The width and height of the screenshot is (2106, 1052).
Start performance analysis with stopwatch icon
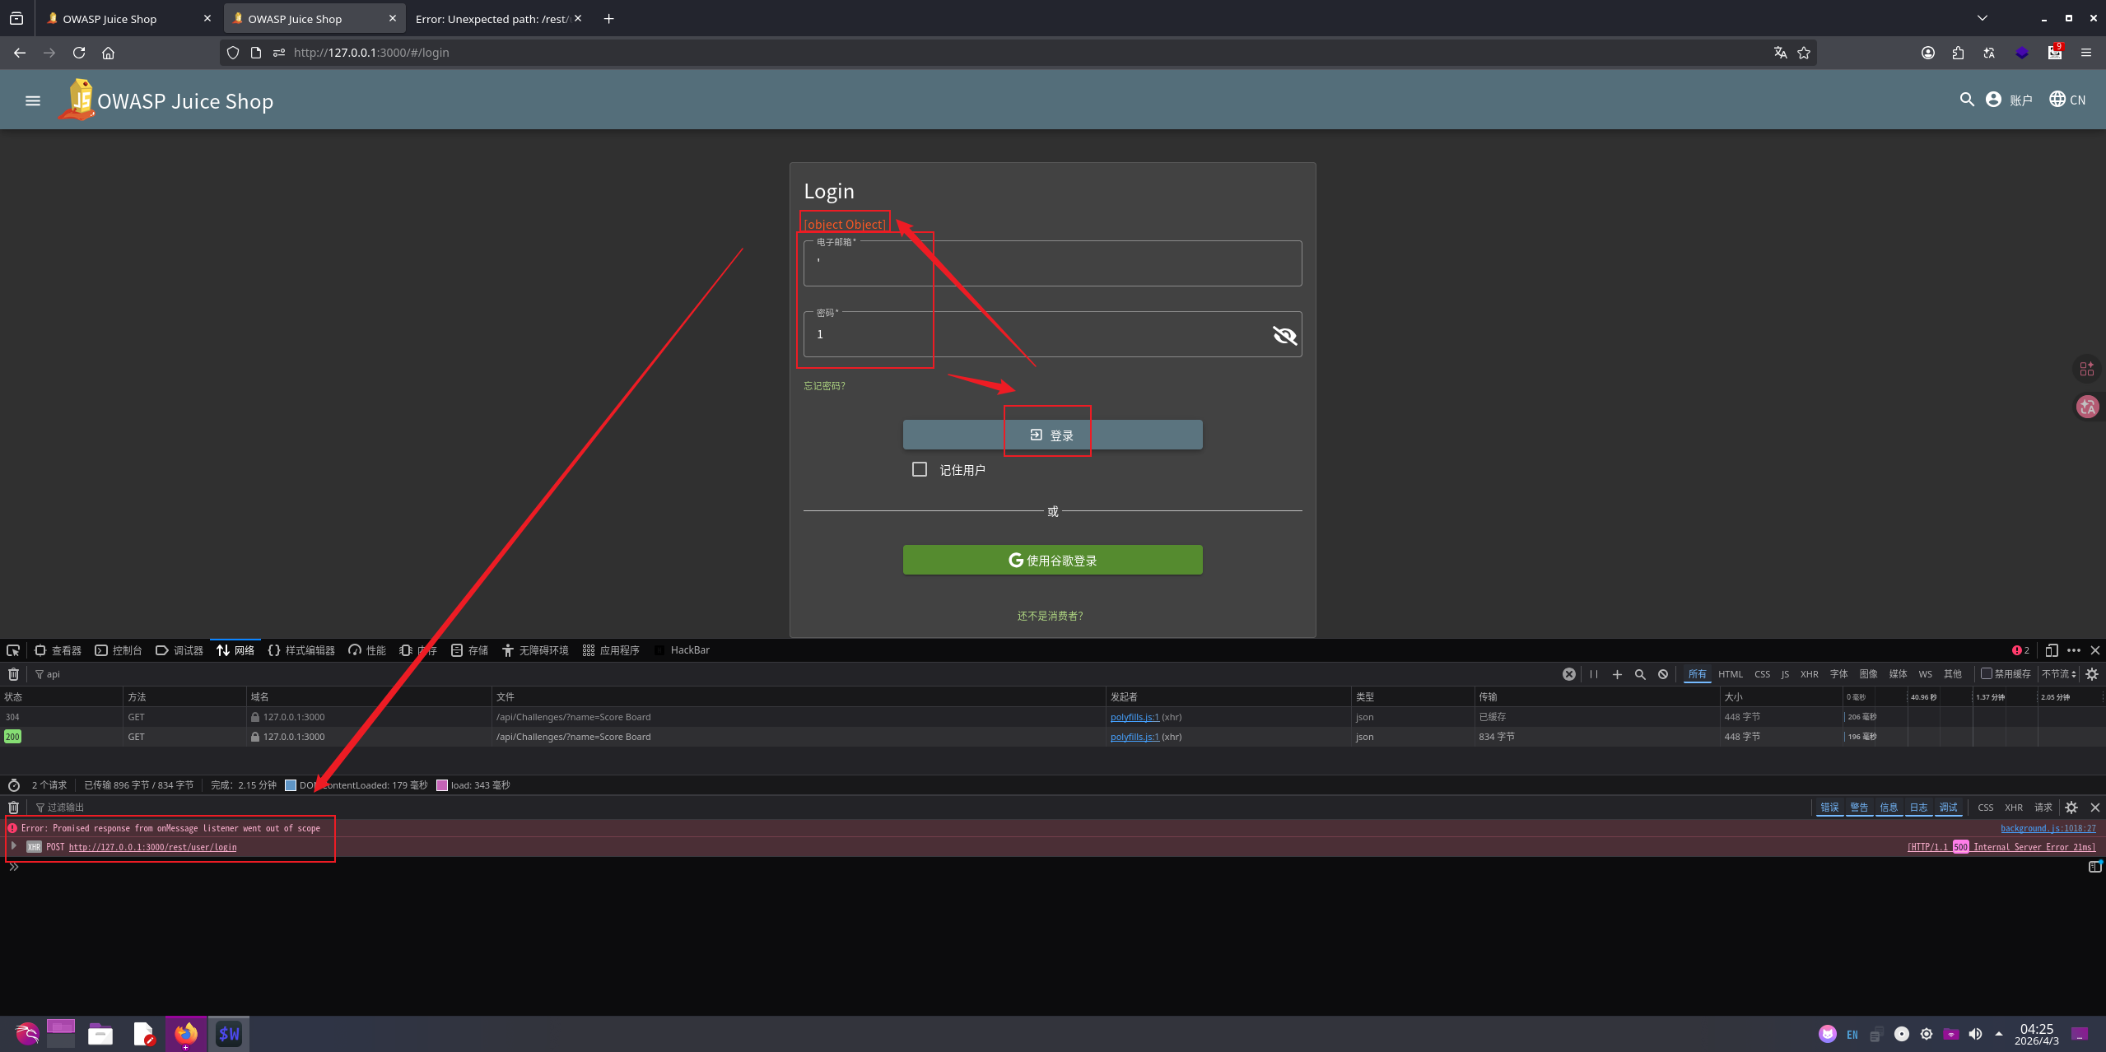coord(14,785)
